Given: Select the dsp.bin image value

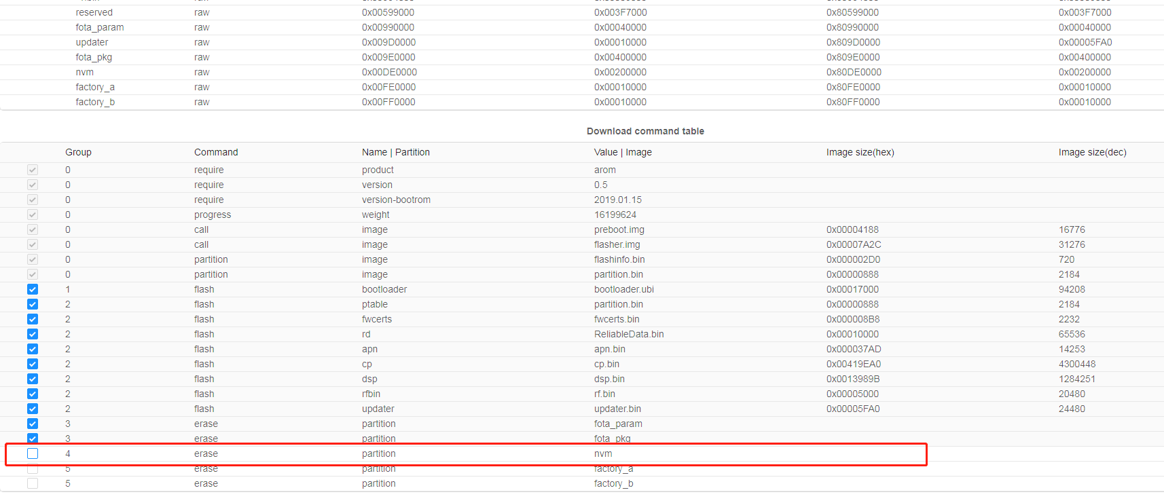Looking at the screenshot, I should (x=609, y=379).
